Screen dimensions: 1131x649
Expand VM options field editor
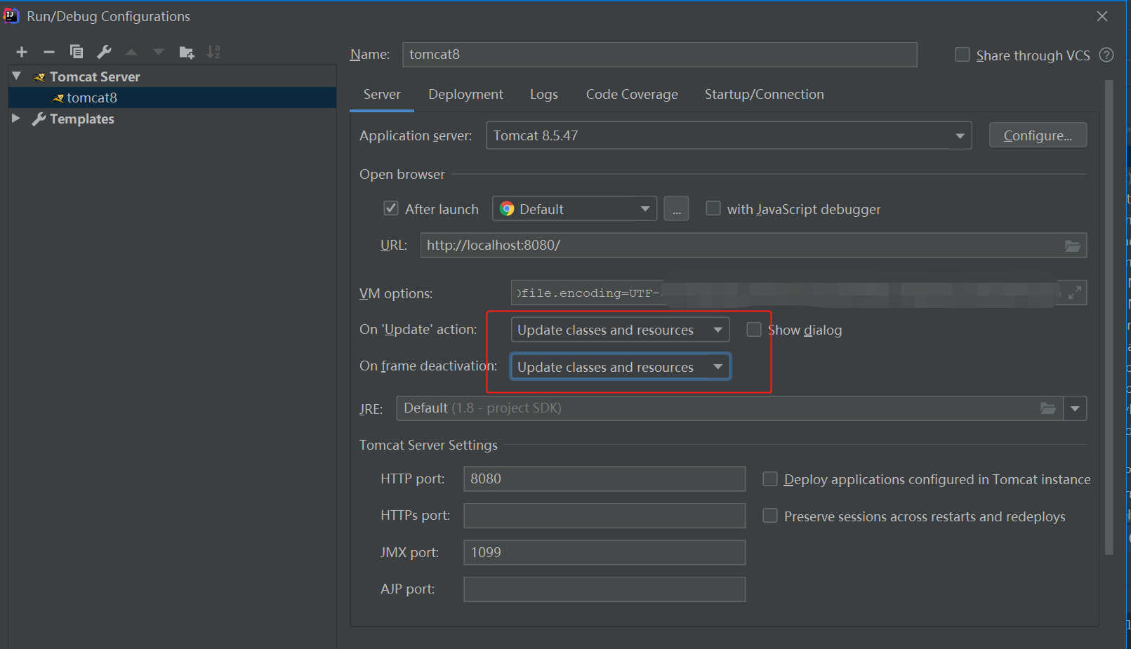pyautogui.click(x=1074, y=293)
